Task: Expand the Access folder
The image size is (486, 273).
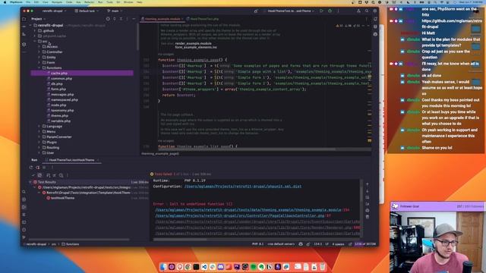Action: (x=39, y=46)
